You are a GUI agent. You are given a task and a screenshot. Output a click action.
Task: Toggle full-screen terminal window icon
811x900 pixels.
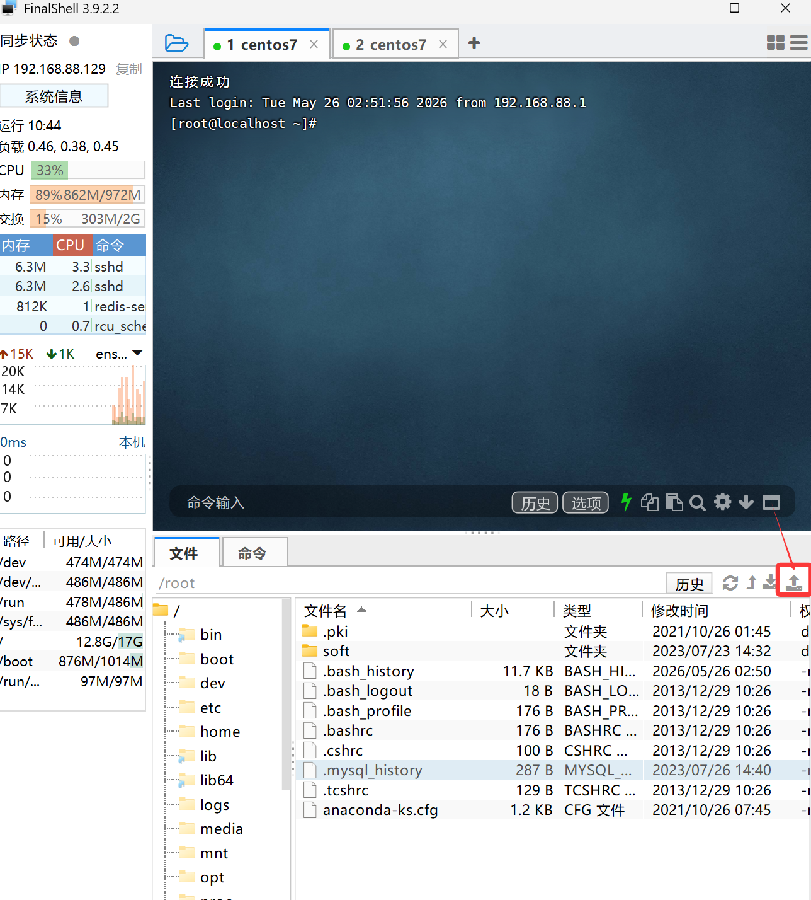pyautogui.click(x=771, y=502)
